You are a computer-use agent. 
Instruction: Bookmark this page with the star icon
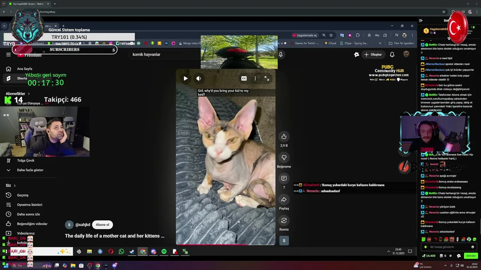331,35
